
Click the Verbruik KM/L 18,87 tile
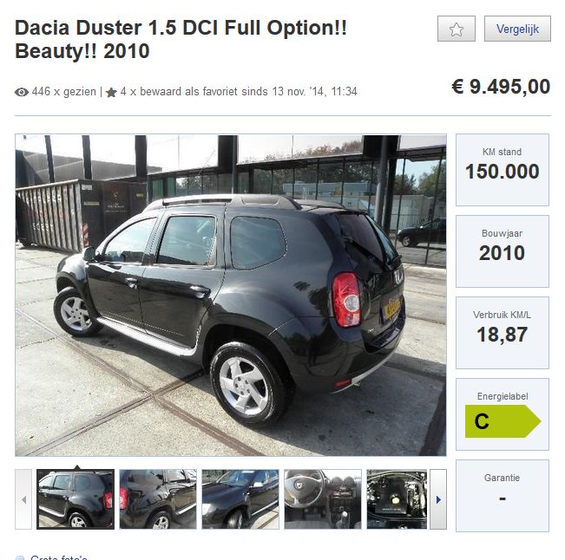point(503,333)
